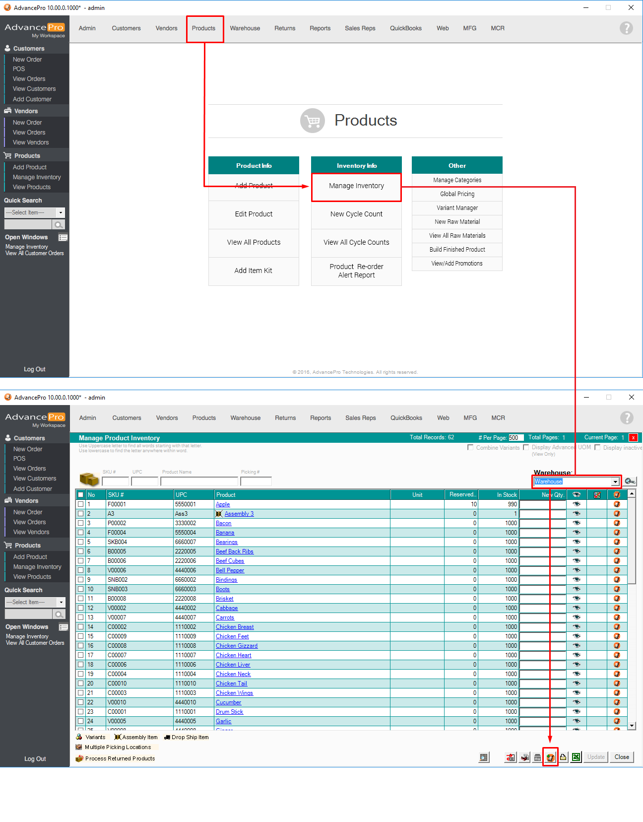Image resolution: width=643 pixels, height=822 pixels.
Task: Click the eye icon in the Bacon row
Action: point(577,523)
